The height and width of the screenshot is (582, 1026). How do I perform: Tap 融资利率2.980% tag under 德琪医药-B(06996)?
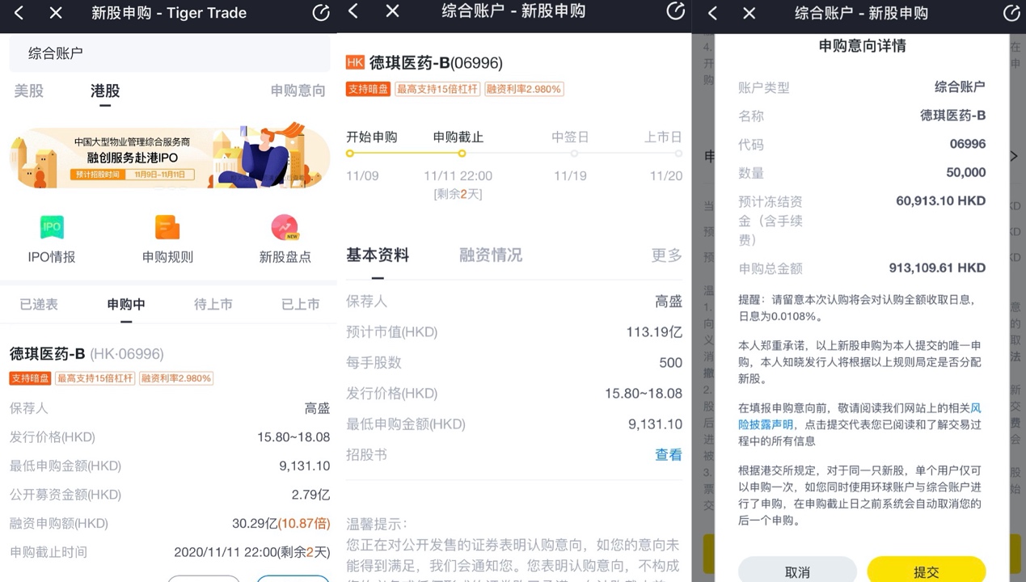click(523, 89)
